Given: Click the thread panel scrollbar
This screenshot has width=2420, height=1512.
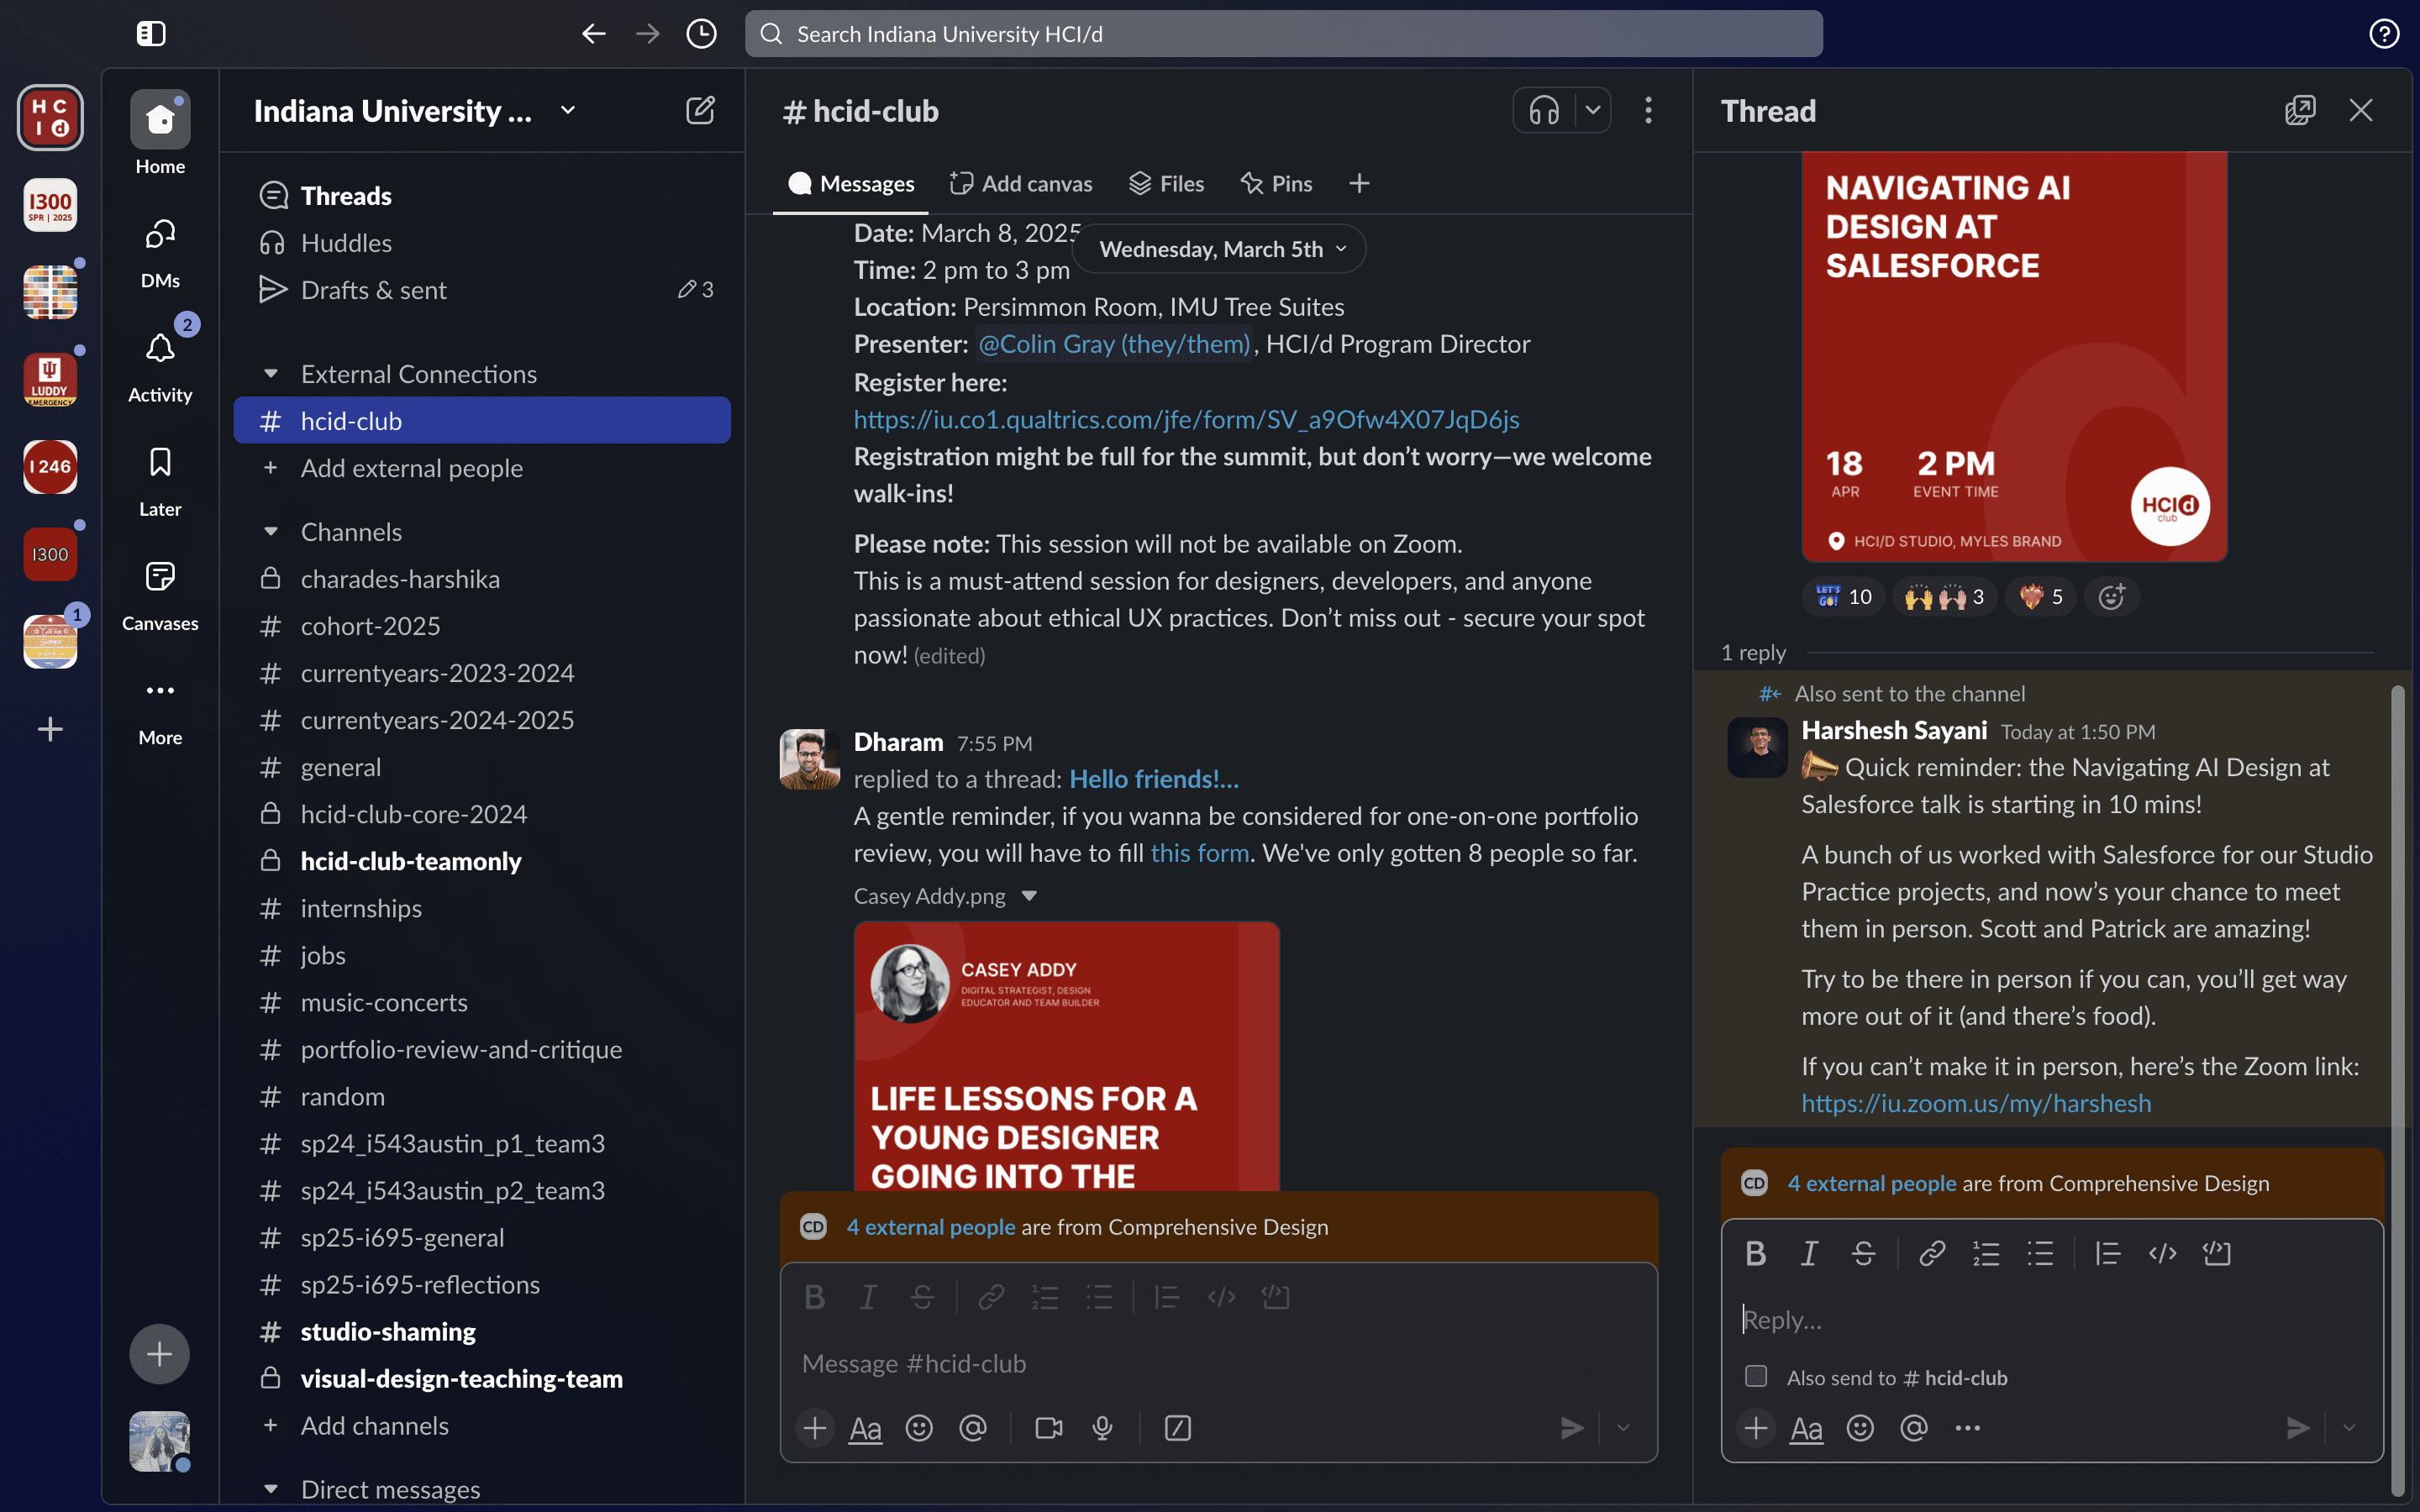Looking at the screenshot, I should 2398,1090.
